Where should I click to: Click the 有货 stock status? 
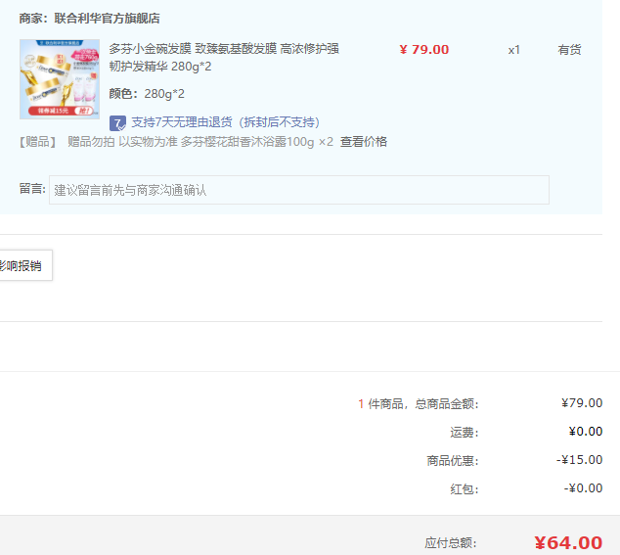(569, 50)
